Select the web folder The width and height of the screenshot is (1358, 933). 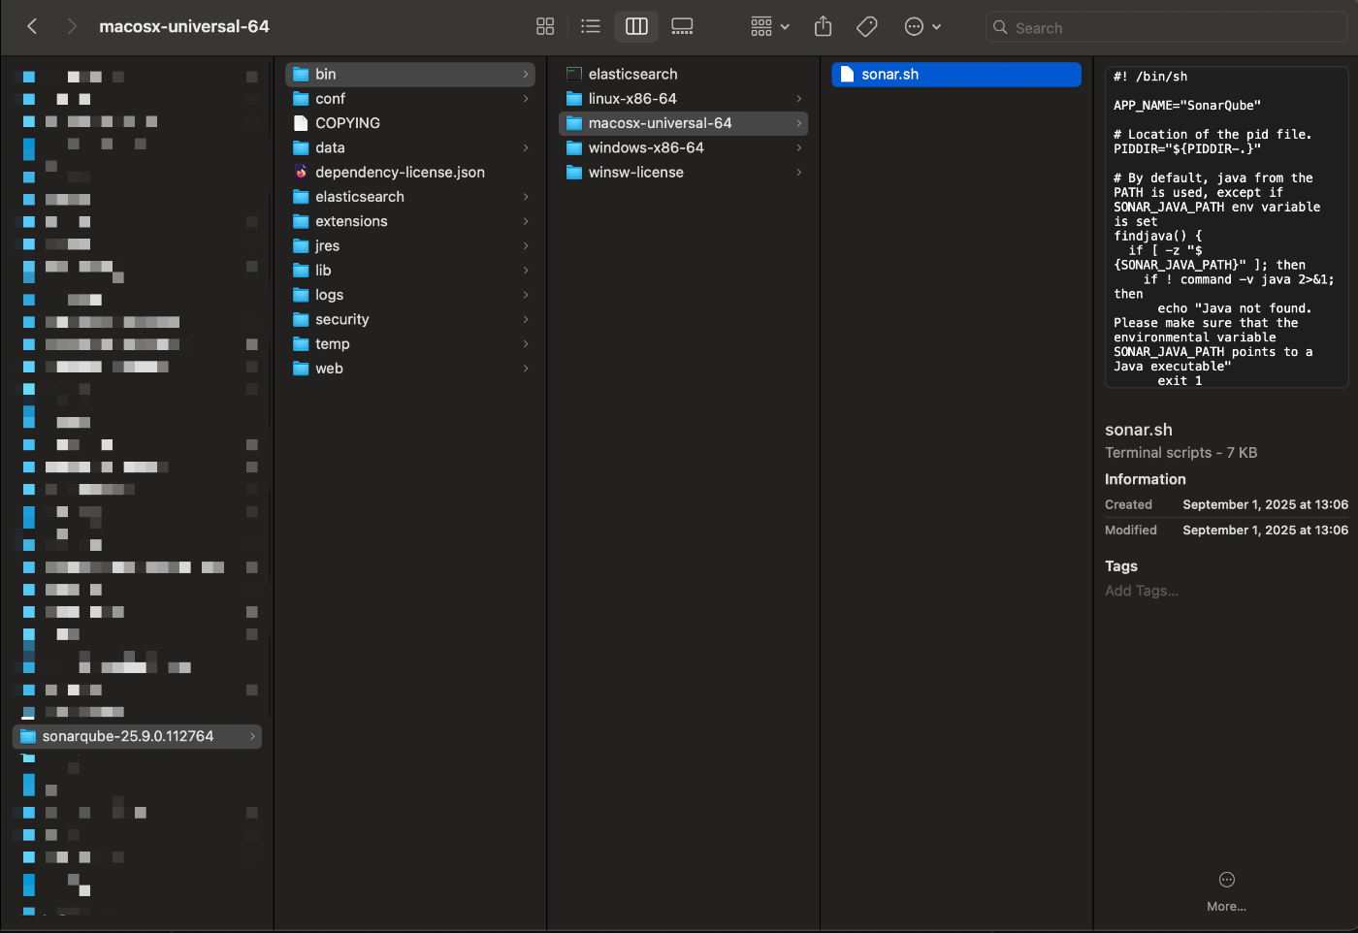point(410,369)
